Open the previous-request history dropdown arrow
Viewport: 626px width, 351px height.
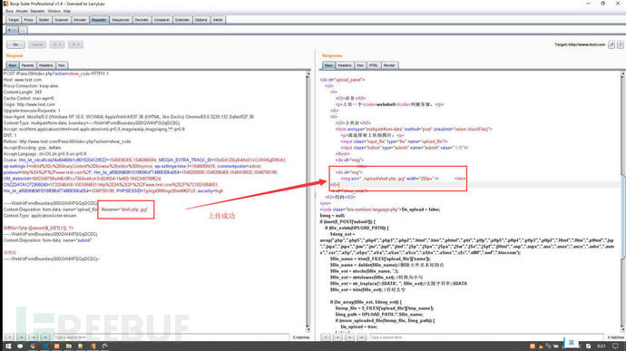(57, 44)
